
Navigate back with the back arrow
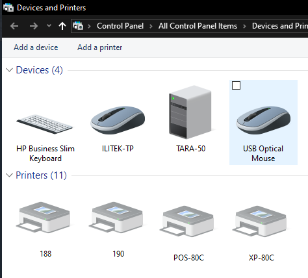(14, 26)
